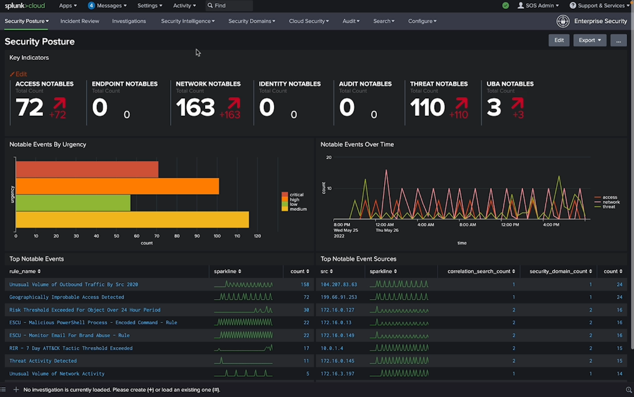The height and width of the screenshot is (397, 634).
Task: Sort the sources table by correlation_search_count
Action: coord(481,271)
